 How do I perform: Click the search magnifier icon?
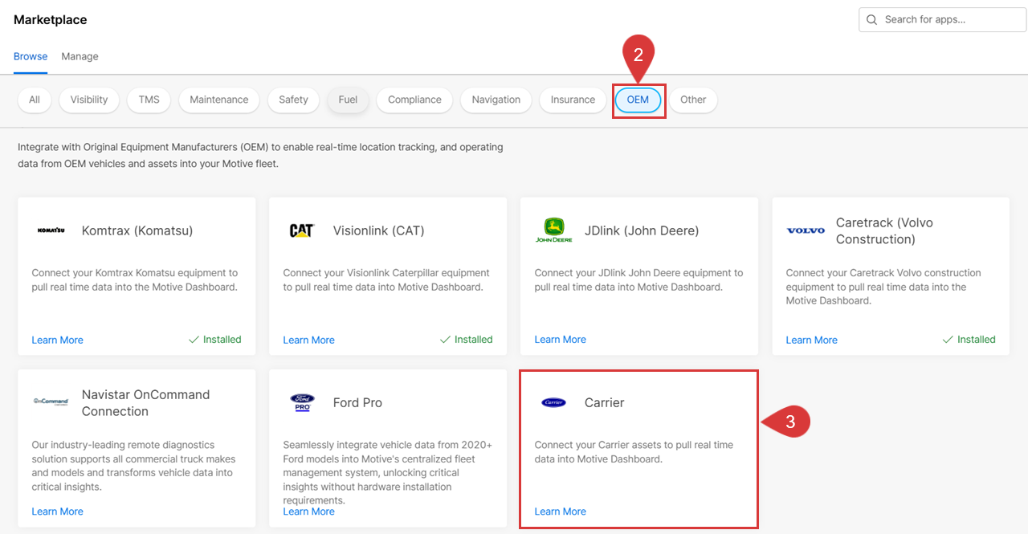872,19
